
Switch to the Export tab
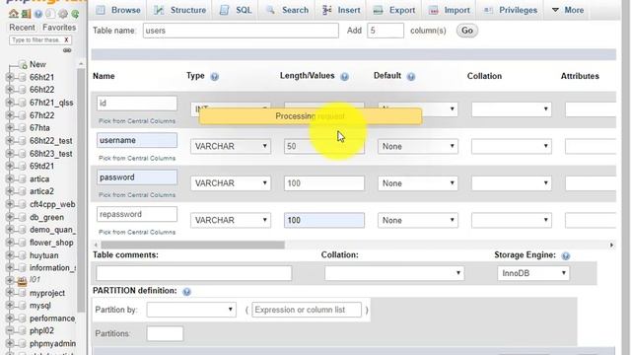point(394,10)
